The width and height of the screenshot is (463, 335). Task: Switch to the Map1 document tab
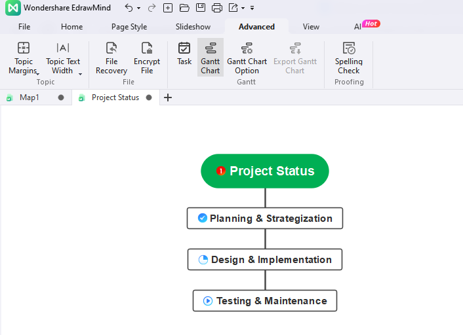(30, 97)
